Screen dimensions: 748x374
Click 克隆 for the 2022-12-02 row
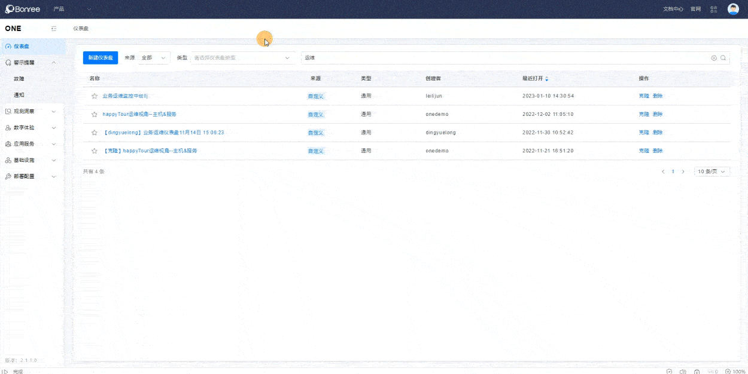(644, 114)
